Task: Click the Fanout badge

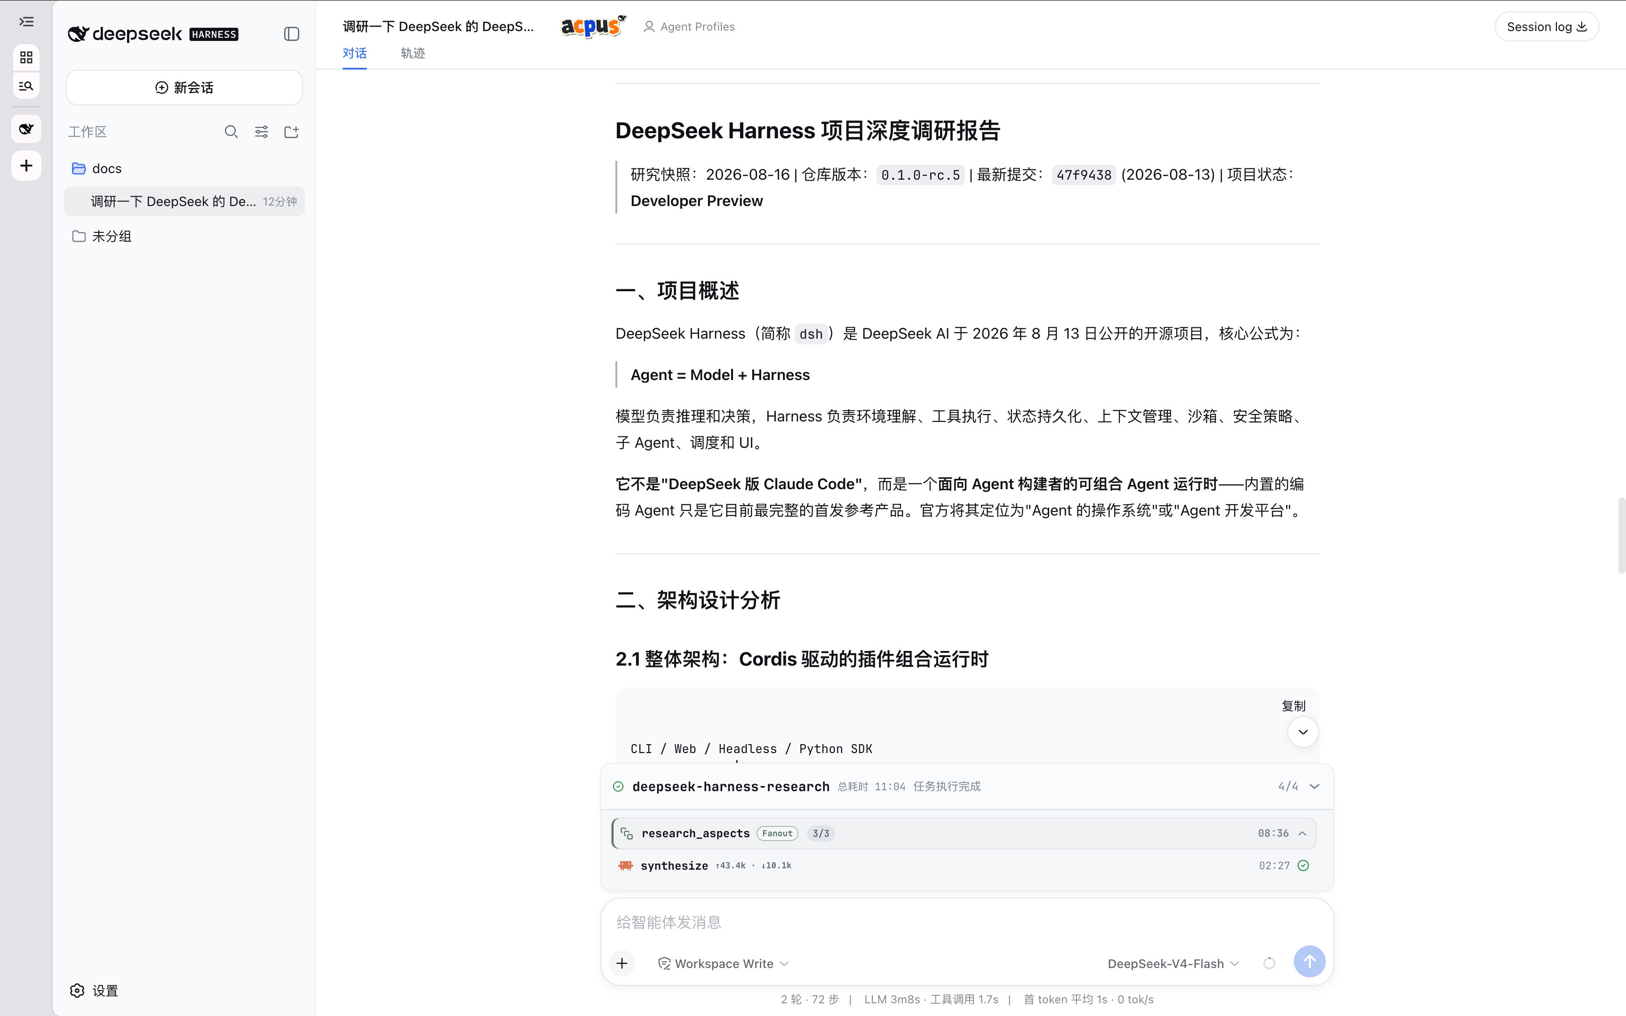Action: [777, 833]
